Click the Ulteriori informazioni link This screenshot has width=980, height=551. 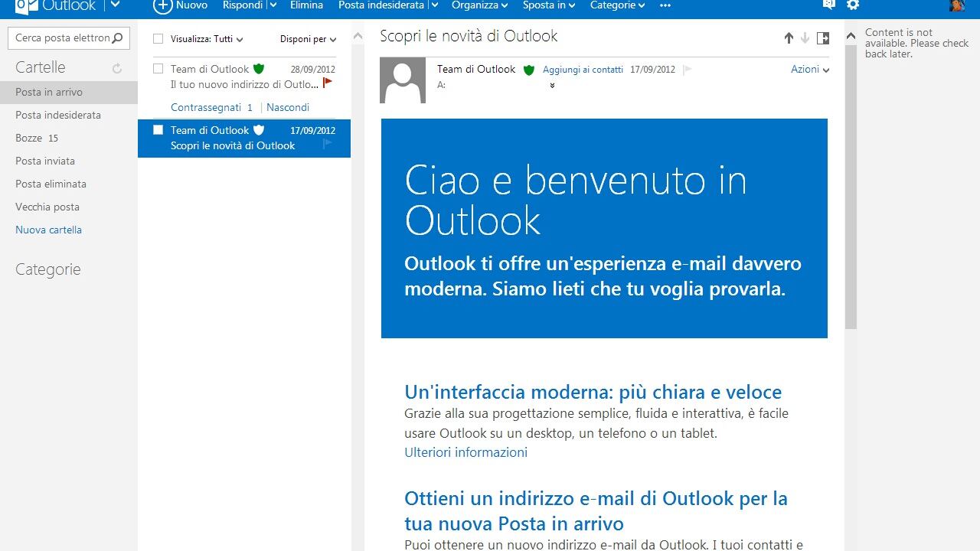[465, 452]
